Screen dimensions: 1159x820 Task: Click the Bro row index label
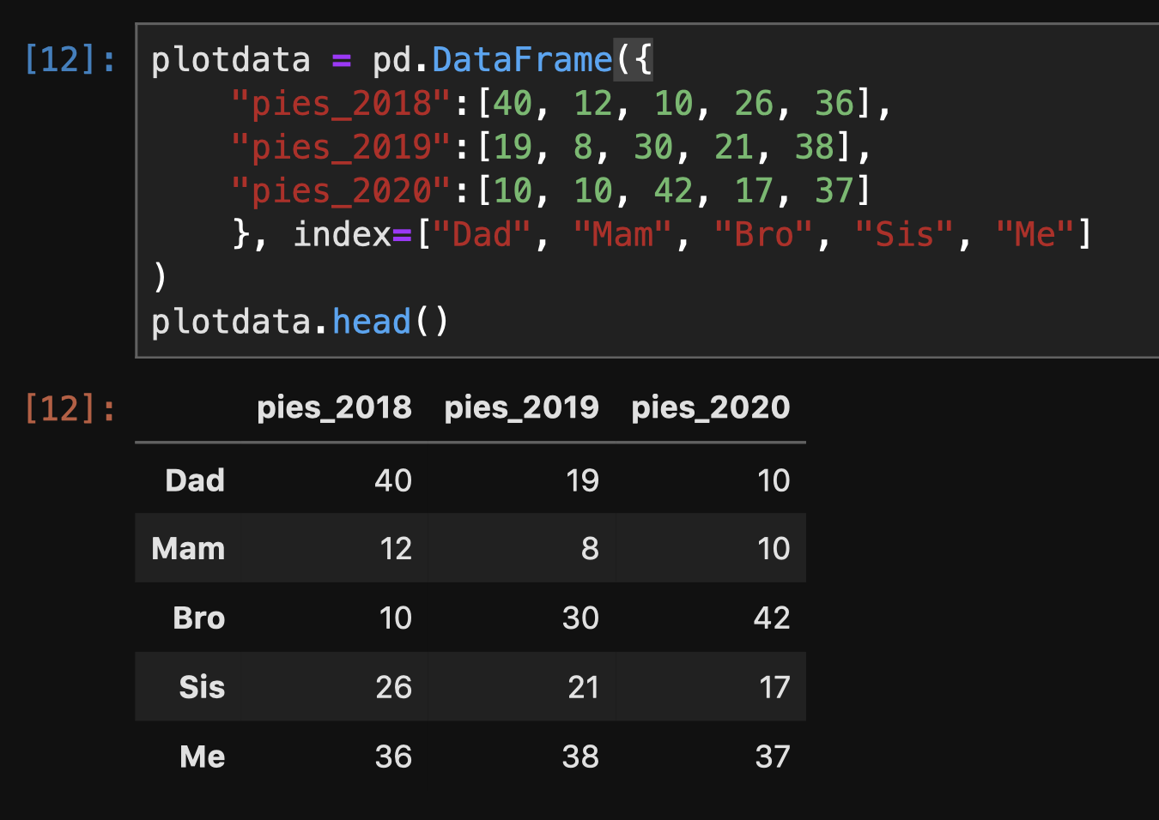pyautogui.click(x=199, y=618)
